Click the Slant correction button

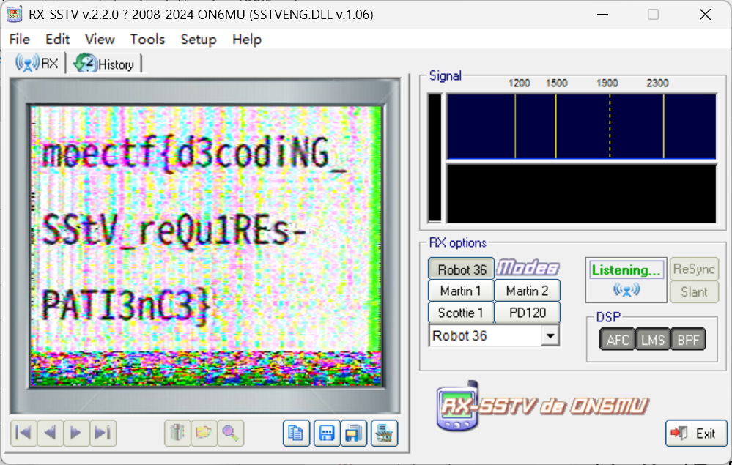point(694,291)
